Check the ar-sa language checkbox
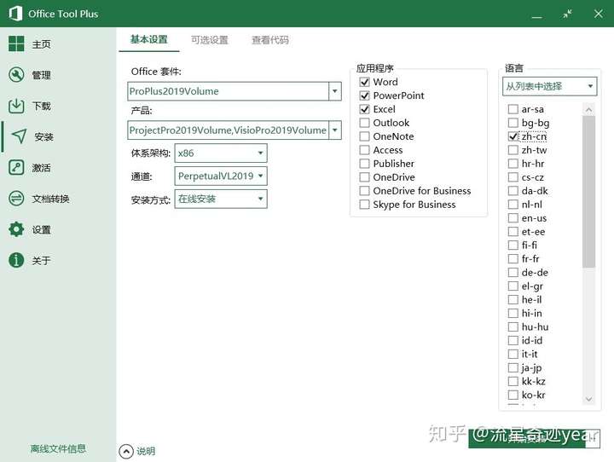The height and width of the screenshot is (462, 614). pyautogui.click(x=513, y=109)
